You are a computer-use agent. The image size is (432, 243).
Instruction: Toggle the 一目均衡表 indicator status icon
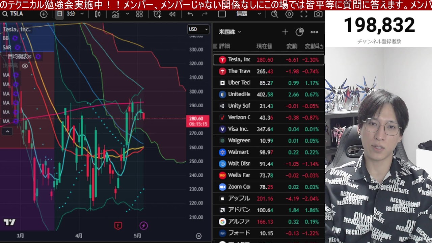(38, 57)
